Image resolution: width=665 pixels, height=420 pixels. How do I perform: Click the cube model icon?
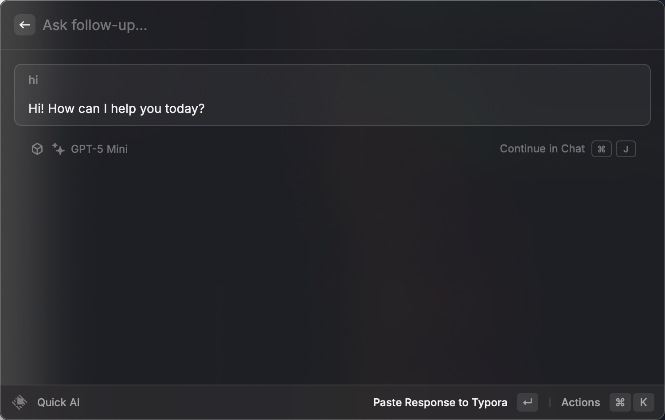37,149
